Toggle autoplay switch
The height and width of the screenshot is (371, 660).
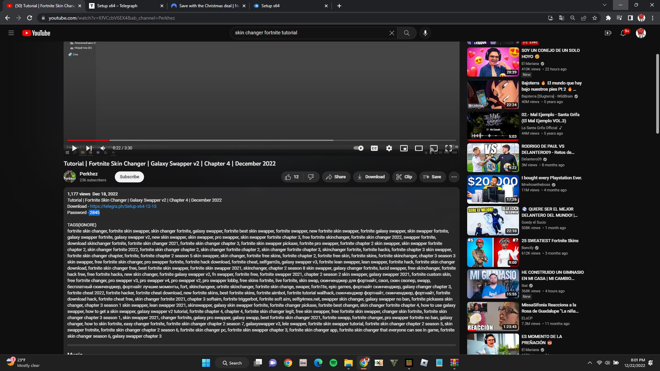coord(359,148)
